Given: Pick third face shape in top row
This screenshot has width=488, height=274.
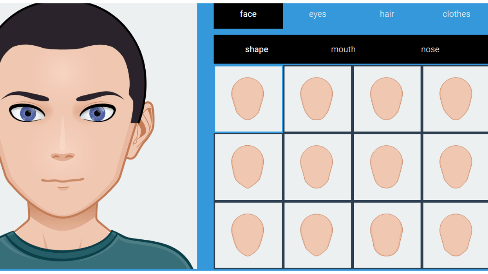Looking at the screenshot, I should coord(387,99).
